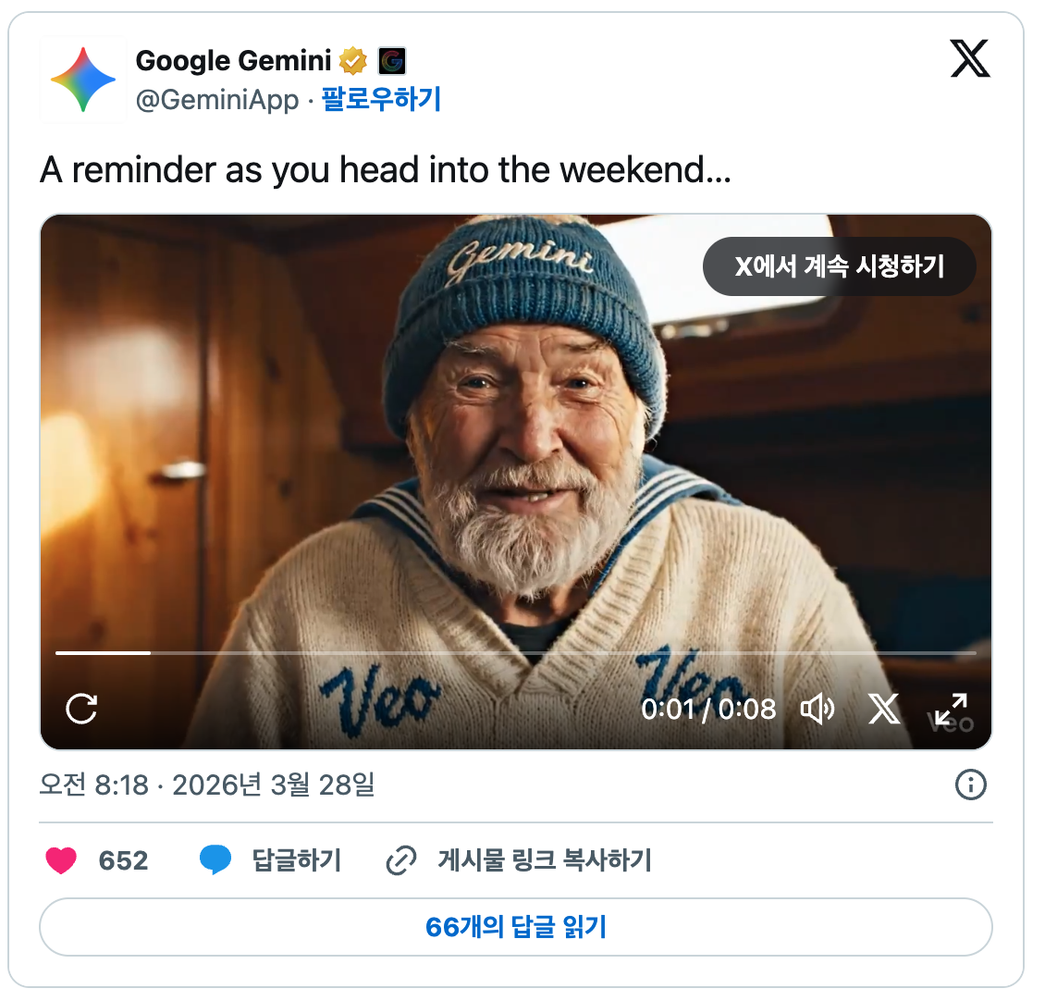1045x1001 pixels.
Task: Expand the video to fullscreen
Action: [x=951, y=709]
